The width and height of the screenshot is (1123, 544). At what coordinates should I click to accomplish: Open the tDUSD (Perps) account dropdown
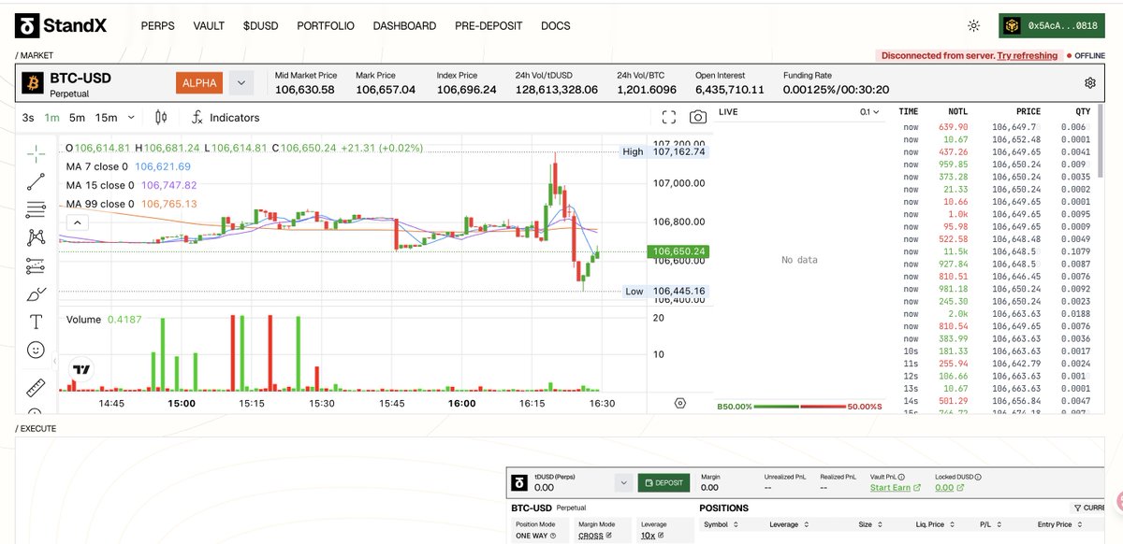[624, 482]
